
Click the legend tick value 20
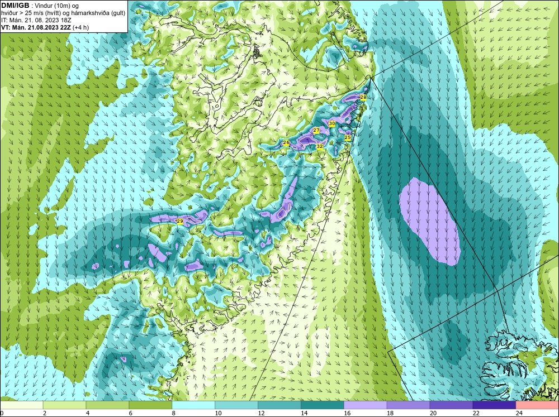coord(433,413)
